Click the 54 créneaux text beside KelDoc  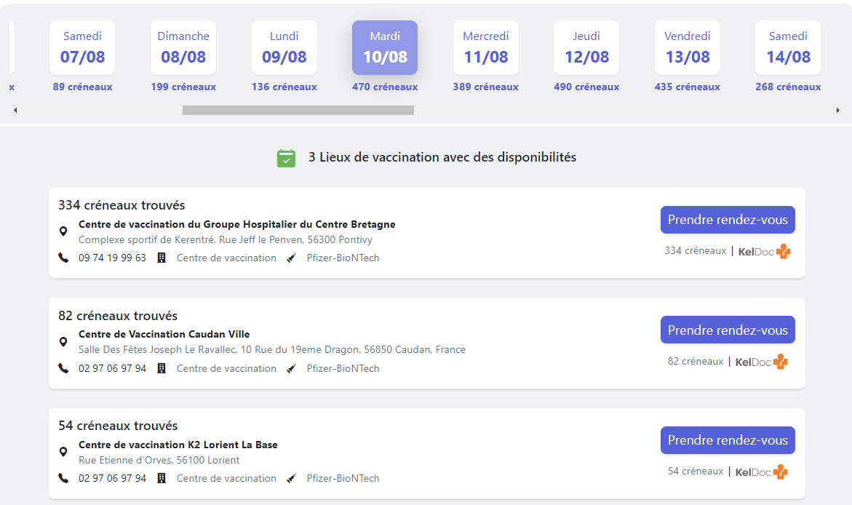pyautogui.click(x=696, y=472)
